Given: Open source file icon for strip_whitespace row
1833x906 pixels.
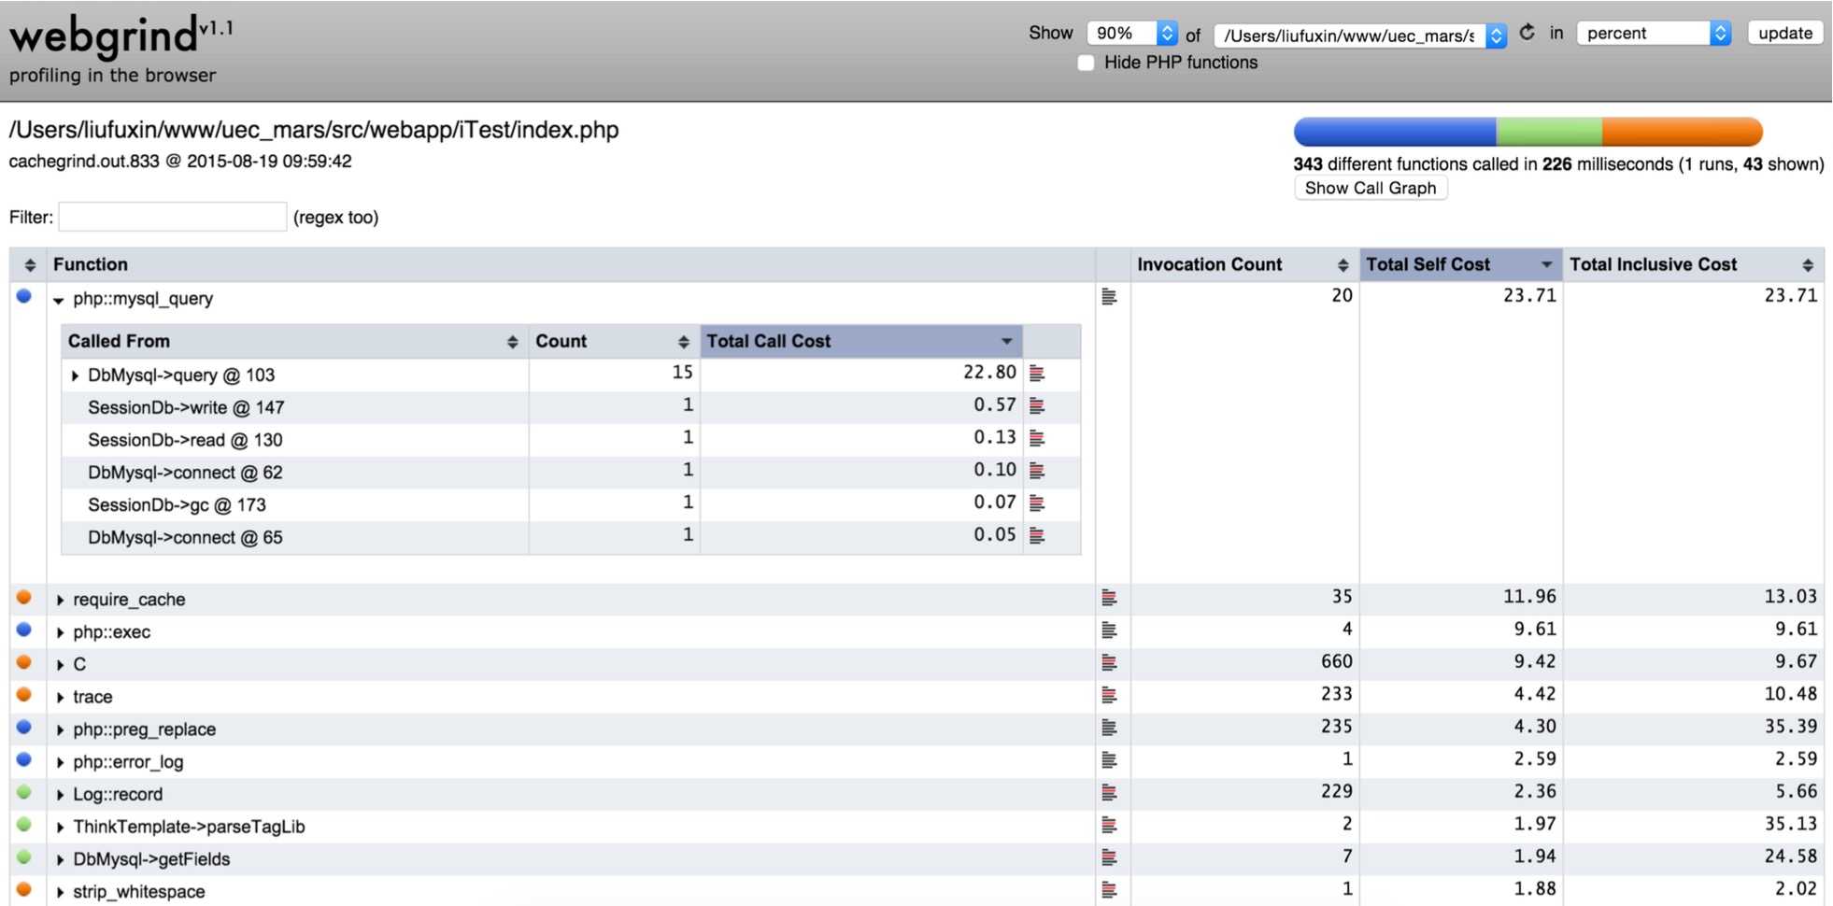Looking at the screenshot, I should [x=1109, y=889].
